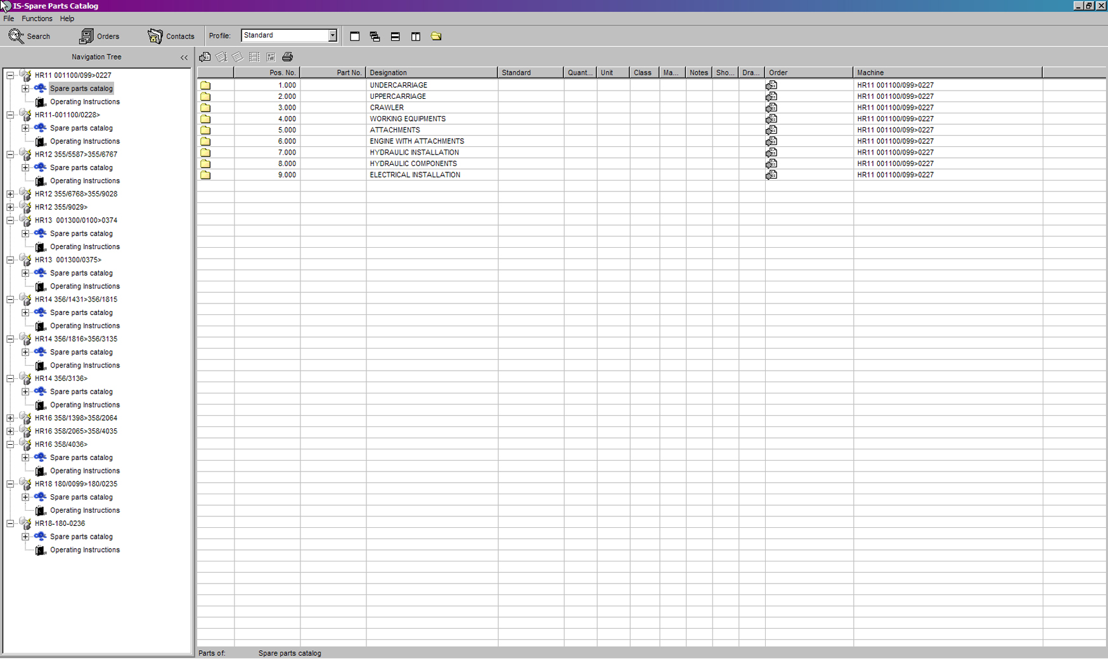Click the Contacts toolbar button
The image size is (1108, 659).
point(171,36)
